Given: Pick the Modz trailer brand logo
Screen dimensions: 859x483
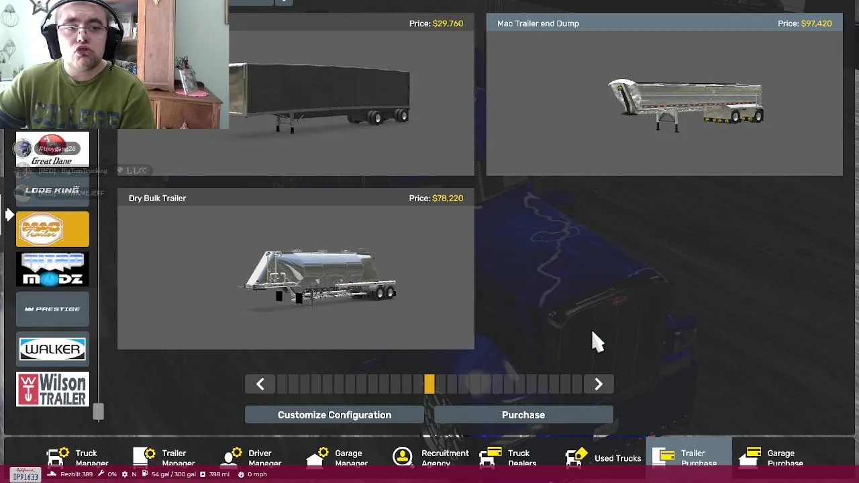Looking at the screenshot, I should point(52,269).
